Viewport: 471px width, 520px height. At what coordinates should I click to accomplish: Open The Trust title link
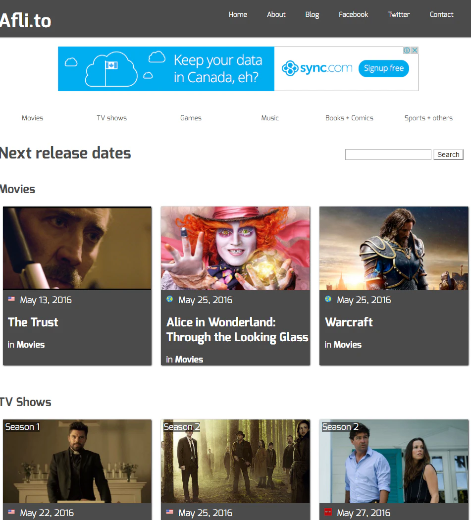click(x=33, y=322)
